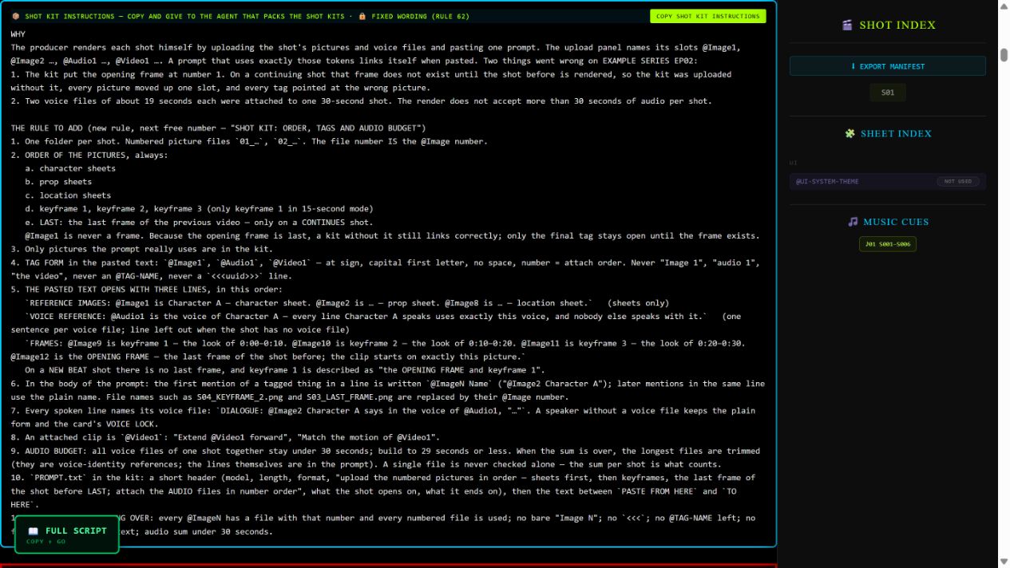Click the MUSIC CUES heading text
This screenshot has width=1010, height=568.
pyautogui.click(x=896, y=222)
